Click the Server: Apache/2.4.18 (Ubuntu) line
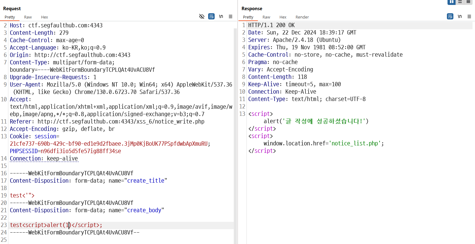475x244 pixels. (x=295, y=40)
